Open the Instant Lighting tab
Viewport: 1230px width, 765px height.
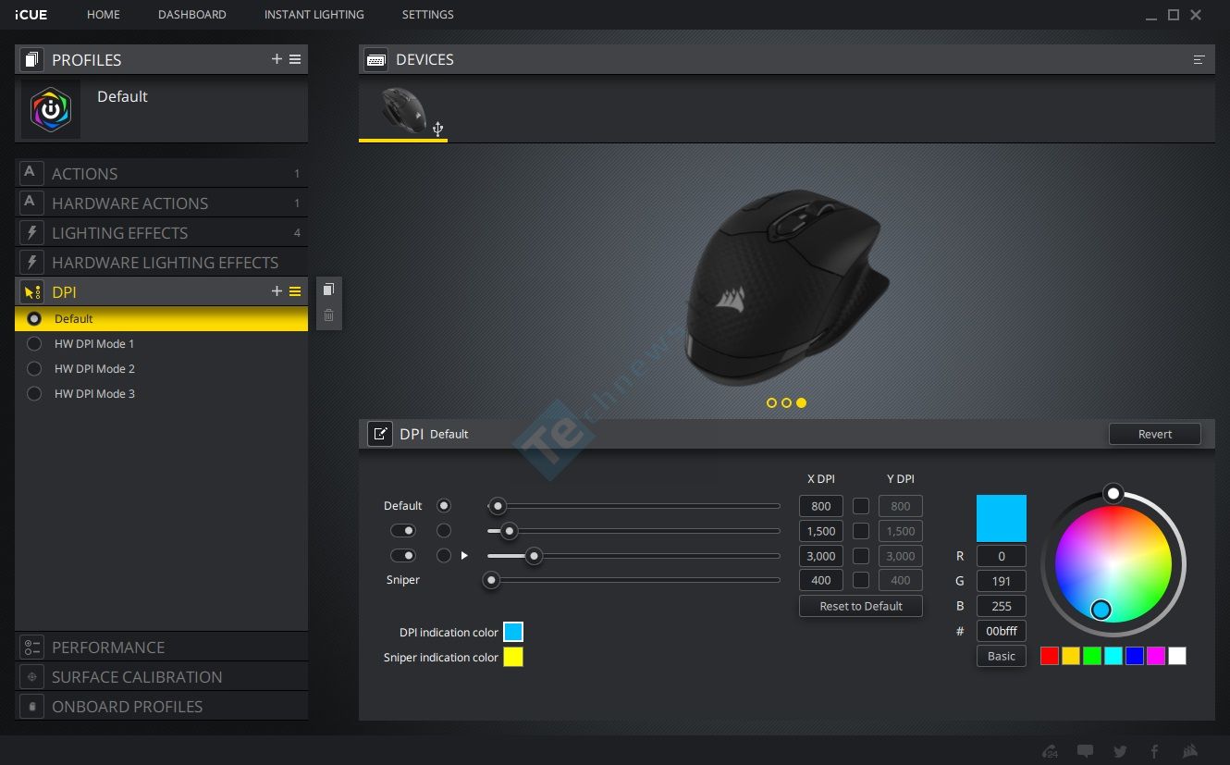[x=314, y=15]
